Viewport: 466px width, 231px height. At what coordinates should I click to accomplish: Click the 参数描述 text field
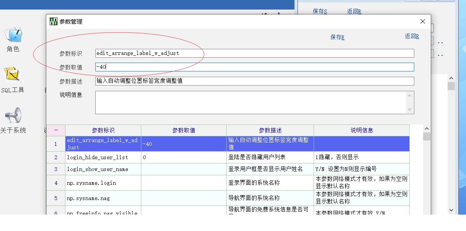pos(255,81)
